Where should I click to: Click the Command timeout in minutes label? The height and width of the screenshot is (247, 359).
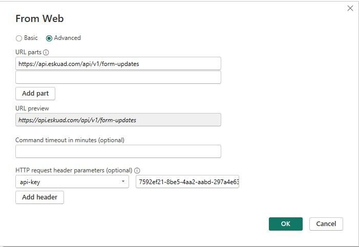(x=70, y=140)
